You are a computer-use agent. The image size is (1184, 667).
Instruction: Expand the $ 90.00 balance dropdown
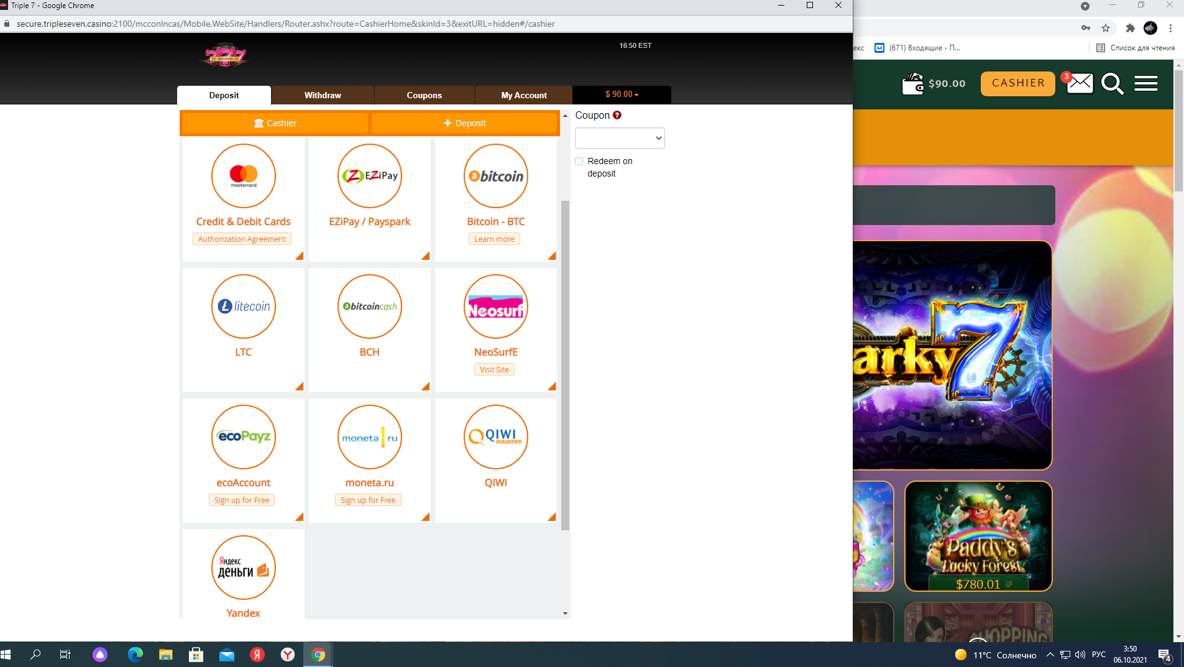(x=622, y=94)
